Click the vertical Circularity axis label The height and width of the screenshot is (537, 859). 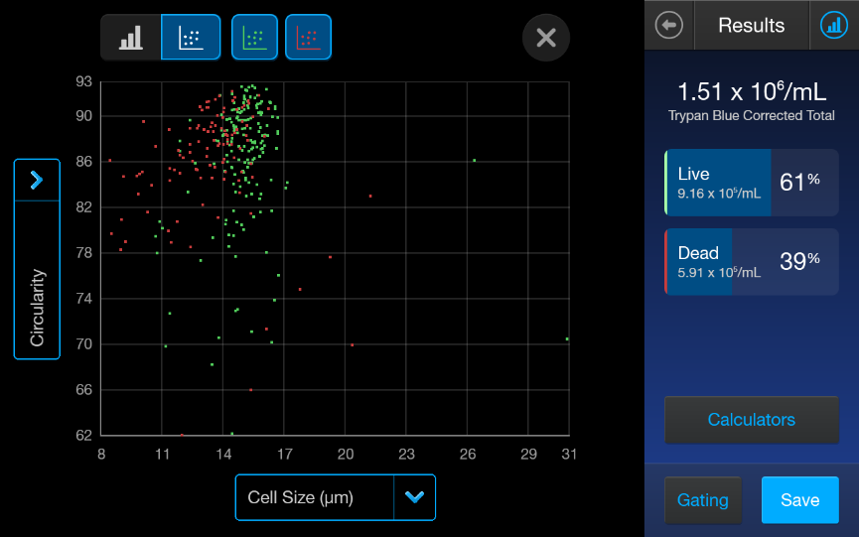tap(37, 307)
